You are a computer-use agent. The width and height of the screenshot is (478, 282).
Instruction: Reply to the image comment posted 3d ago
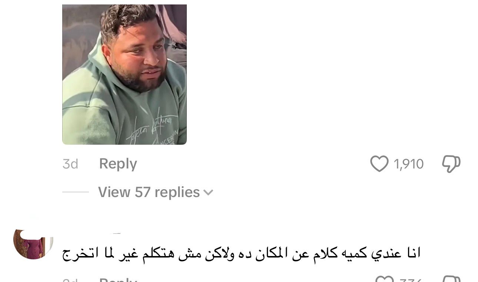coord(118,164)
